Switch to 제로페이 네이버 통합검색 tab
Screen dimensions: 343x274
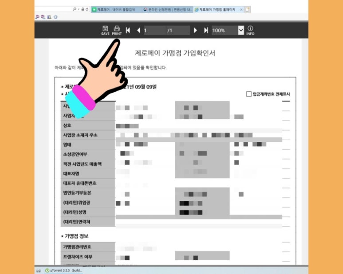point(115,9)
